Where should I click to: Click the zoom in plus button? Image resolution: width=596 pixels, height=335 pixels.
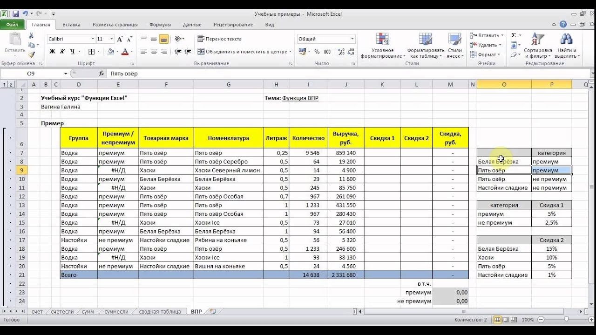point(590,320)
